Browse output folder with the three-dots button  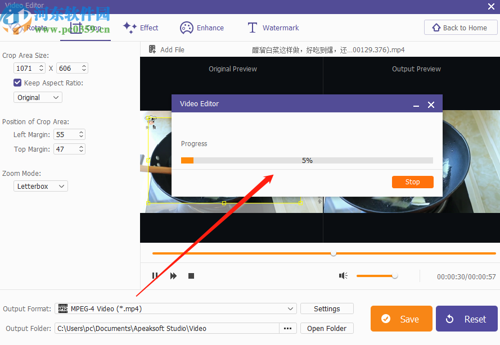tap(287, 329)
